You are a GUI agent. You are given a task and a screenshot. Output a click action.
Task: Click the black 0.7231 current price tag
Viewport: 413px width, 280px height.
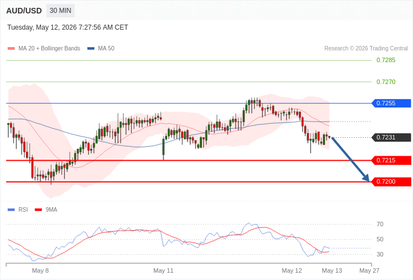pos(391,137)
